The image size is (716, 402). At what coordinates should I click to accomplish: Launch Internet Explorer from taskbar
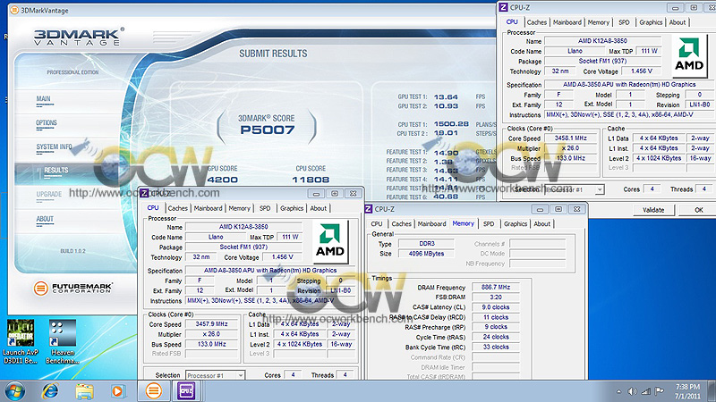coord(50,391)
